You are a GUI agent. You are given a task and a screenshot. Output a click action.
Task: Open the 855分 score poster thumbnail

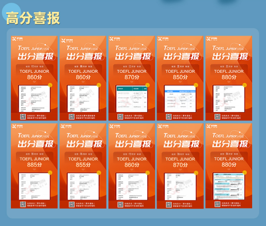pos(83,166)
